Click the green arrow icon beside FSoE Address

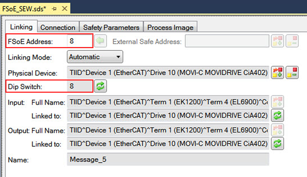pyautogui.click(x=100, y=41)
